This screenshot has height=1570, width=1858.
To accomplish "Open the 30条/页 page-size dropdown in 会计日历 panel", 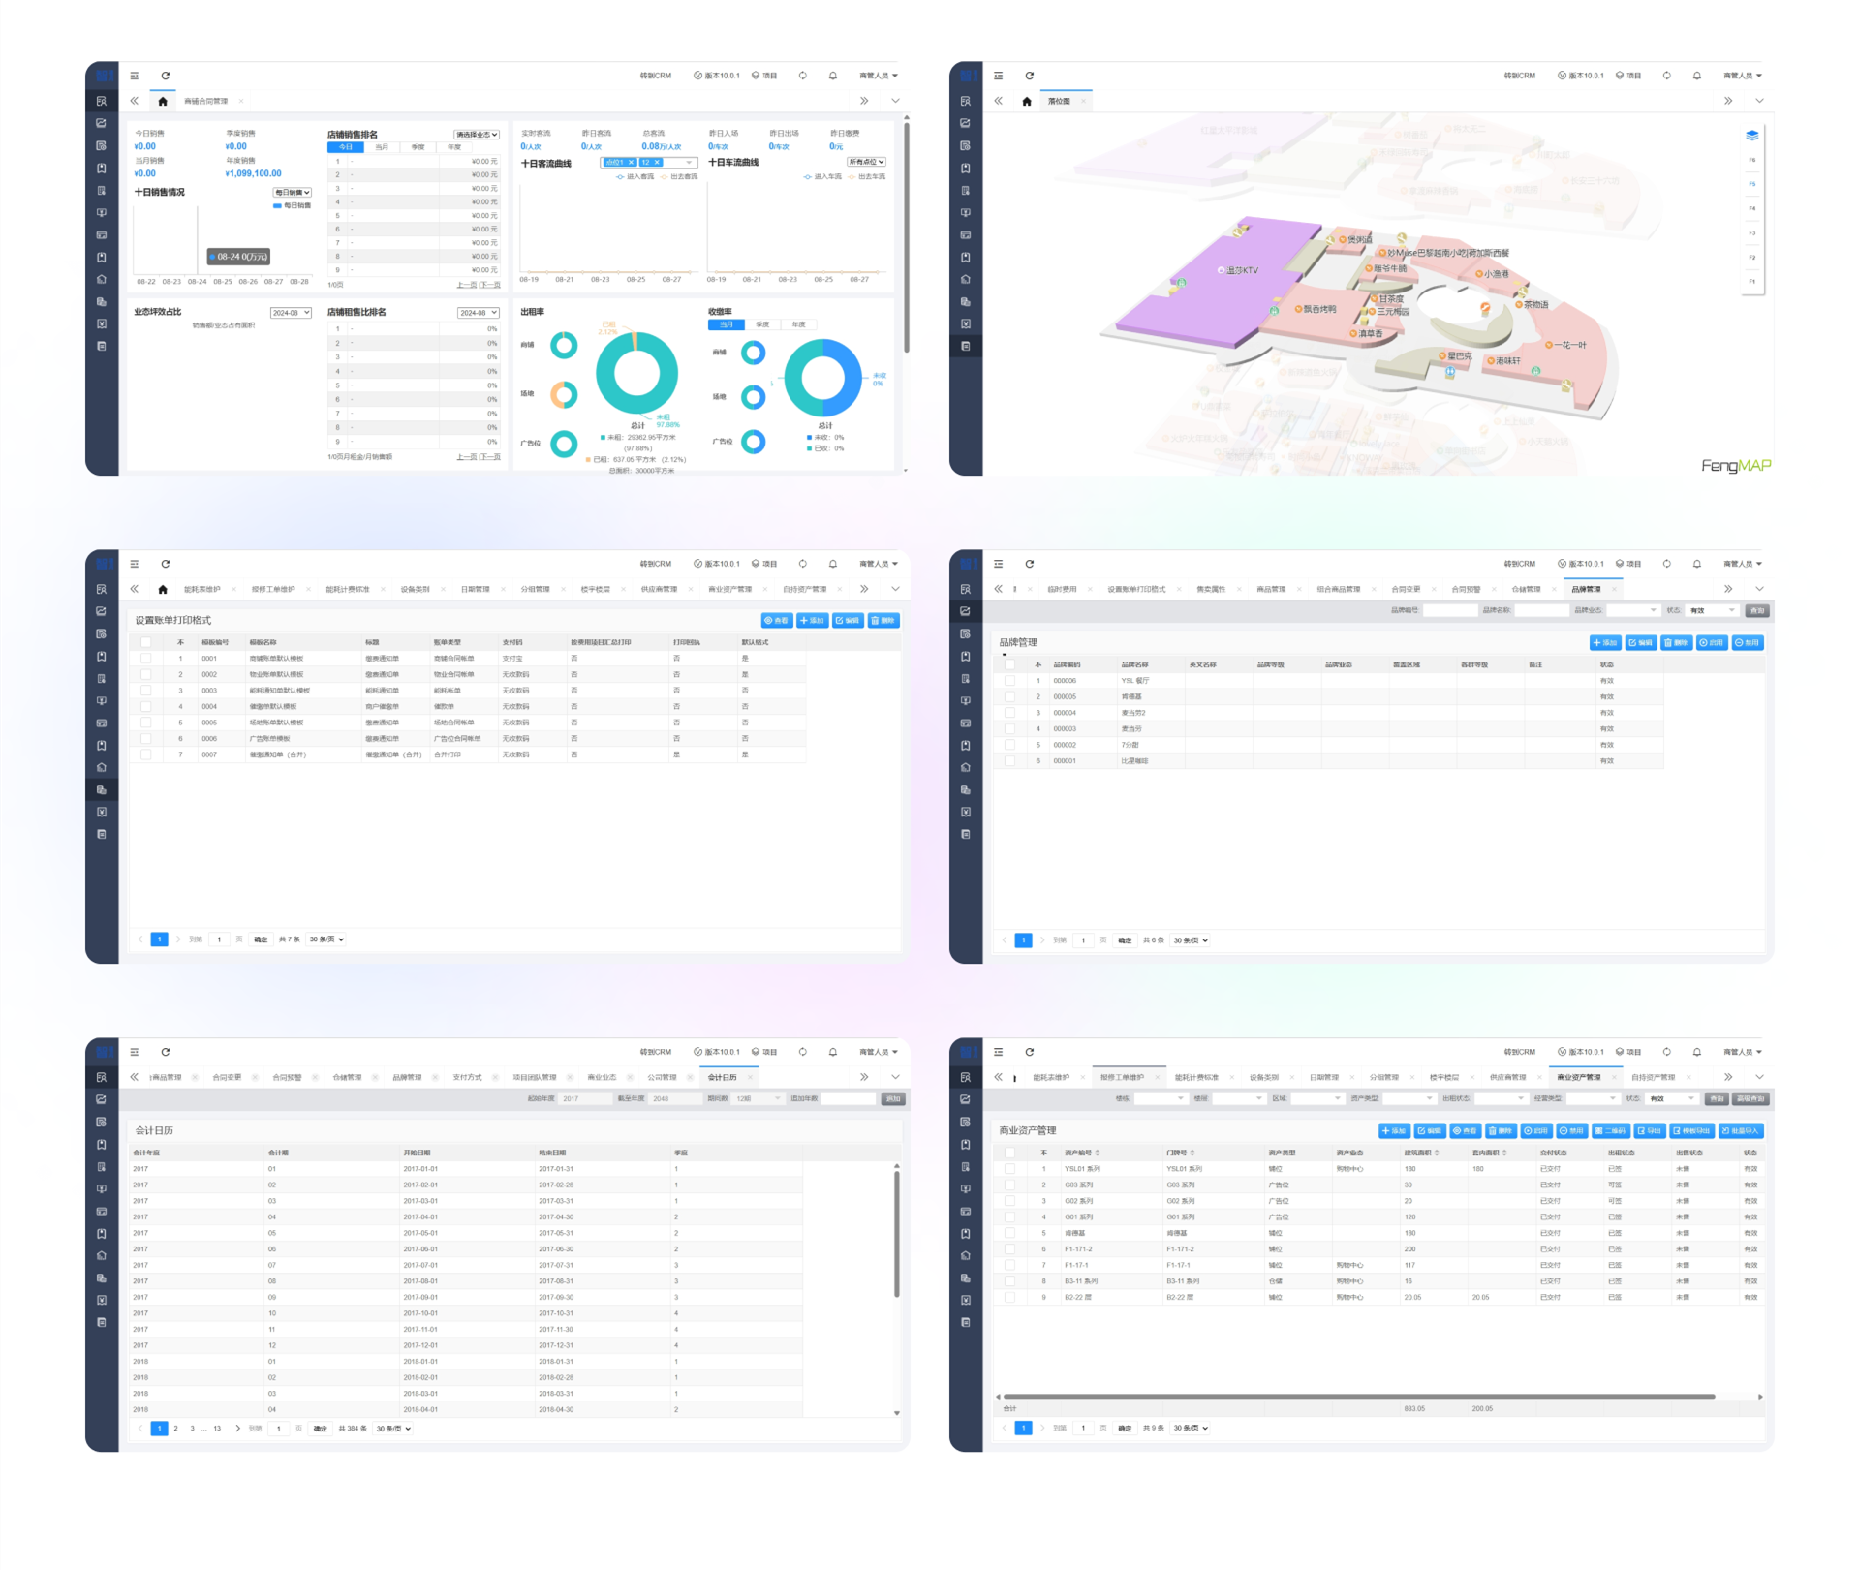I will (393, 1429).
